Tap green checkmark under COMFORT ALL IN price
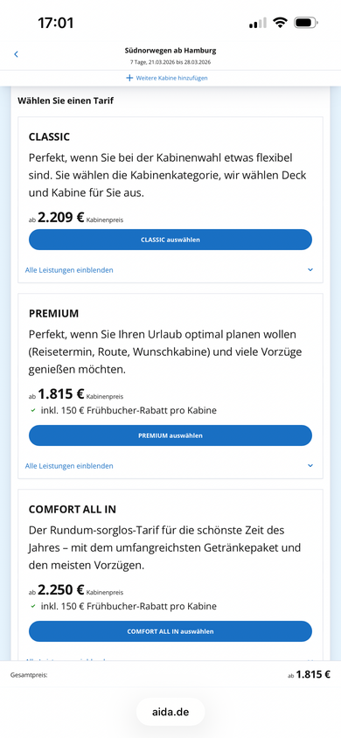The width and height of the screenshot is (341, 738). [x=33, y=606]
